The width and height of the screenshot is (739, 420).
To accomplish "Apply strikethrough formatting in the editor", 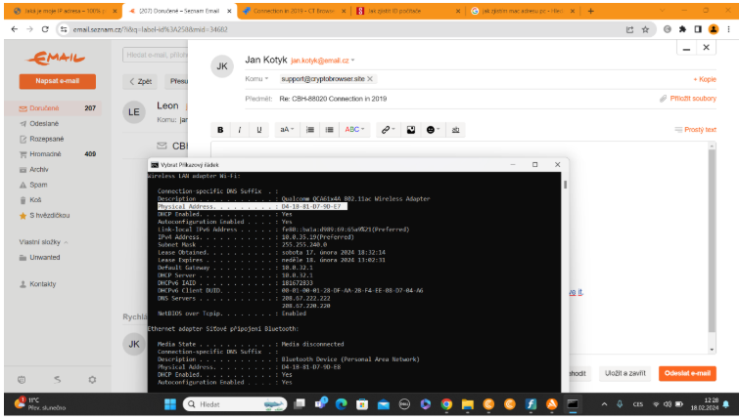I will coord(455,130).
